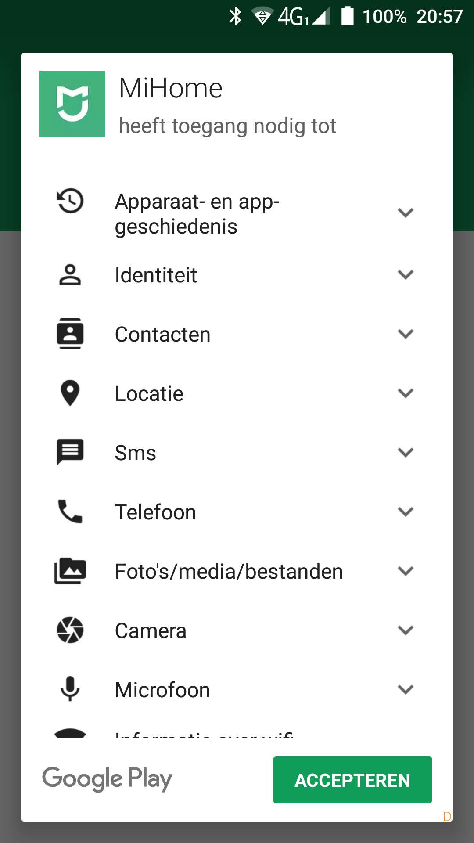The image size is (474, 843).
Task: Expand the Sms permission chevron
Action: [406, 453]
